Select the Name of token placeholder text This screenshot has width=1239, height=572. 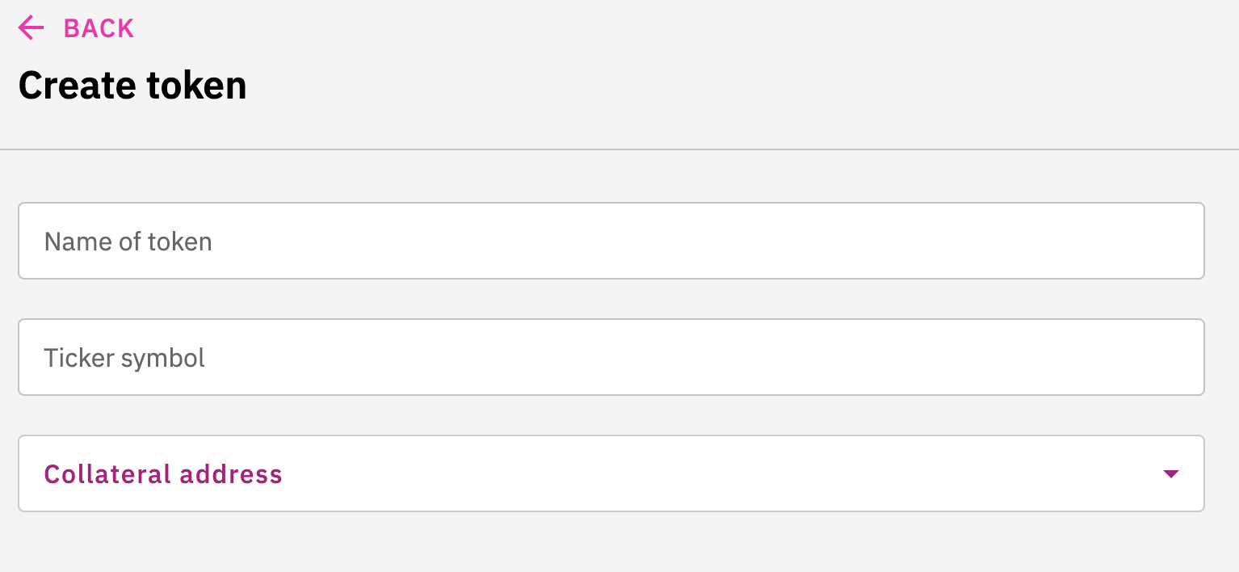[128, 242]
